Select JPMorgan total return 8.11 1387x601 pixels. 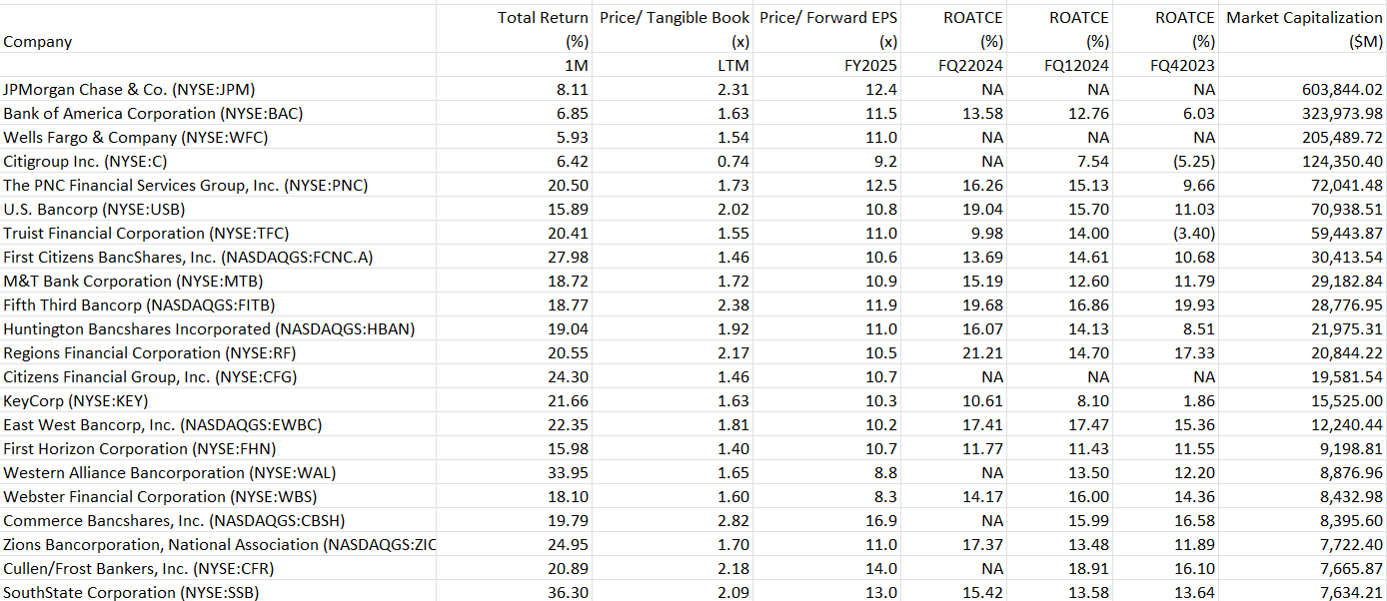pyautogui.click(x=514, y=89)
